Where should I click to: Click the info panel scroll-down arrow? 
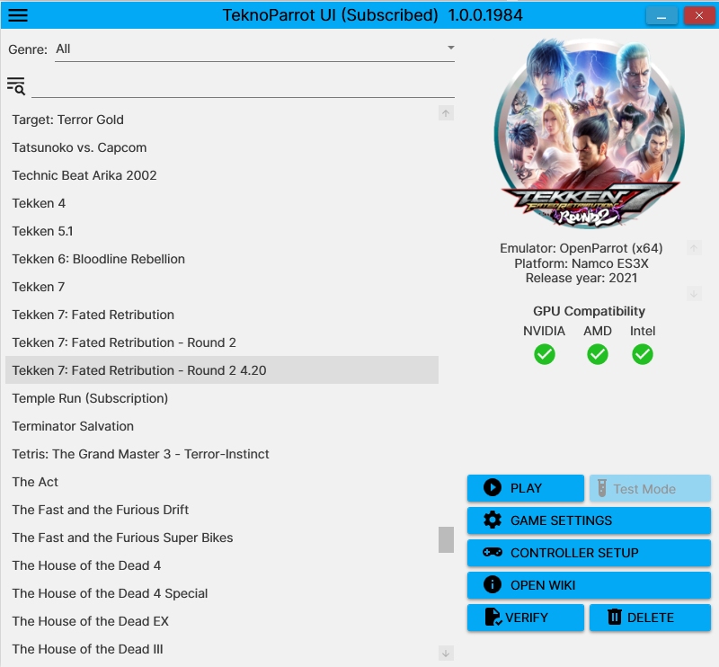[x=694, y=293]
